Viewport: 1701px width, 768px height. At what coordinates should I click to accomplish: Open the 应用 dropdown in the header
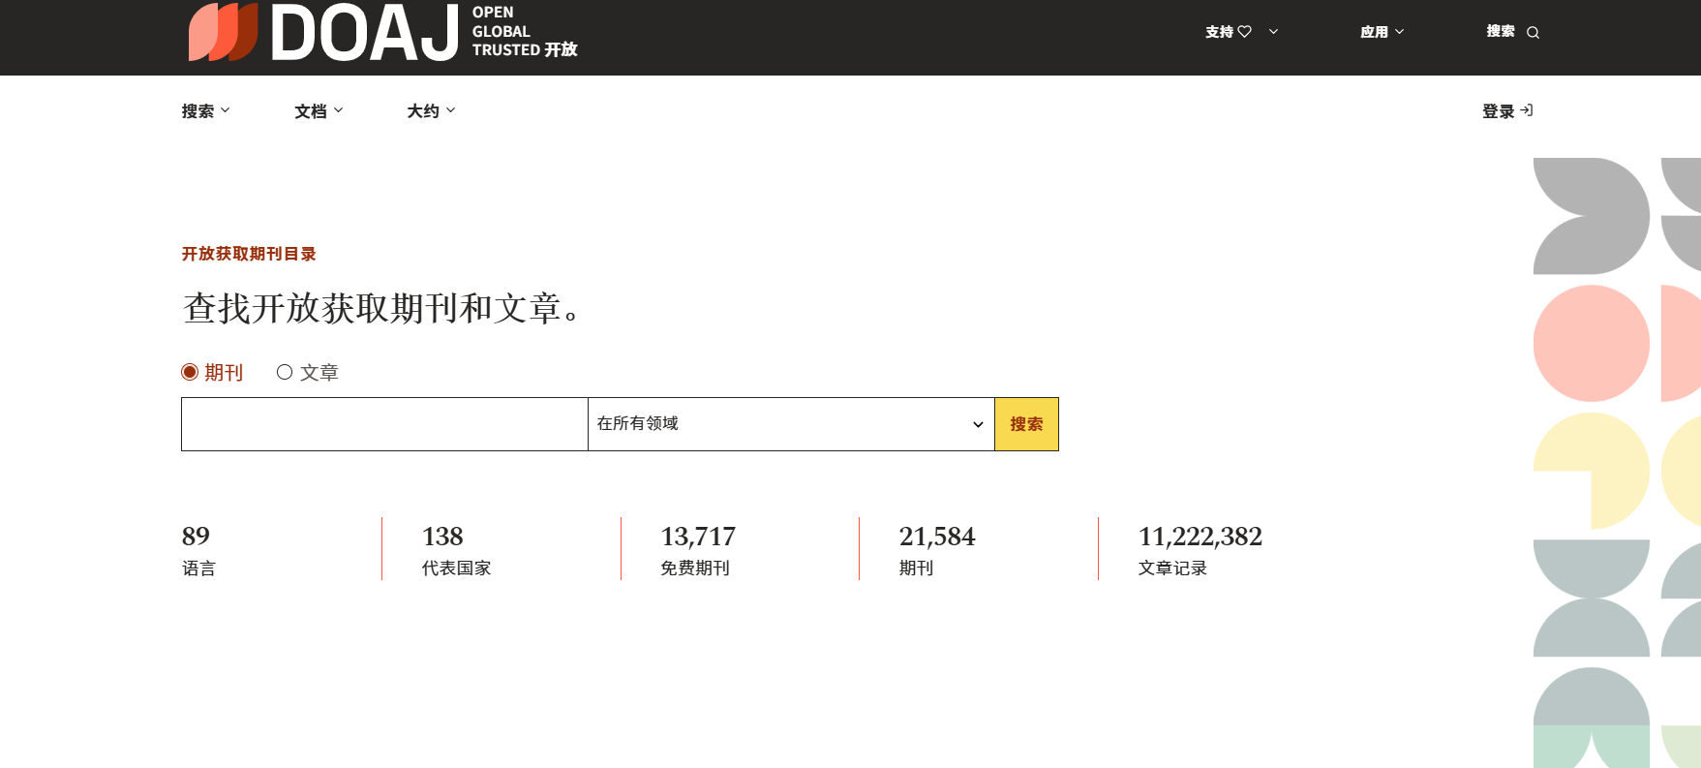1382,32
